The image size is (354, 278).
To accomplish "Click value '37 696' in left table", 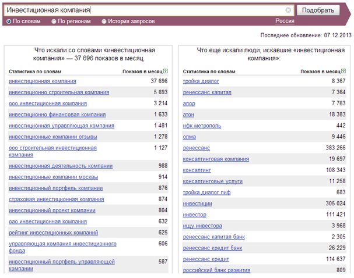I will tap(159, 81).
